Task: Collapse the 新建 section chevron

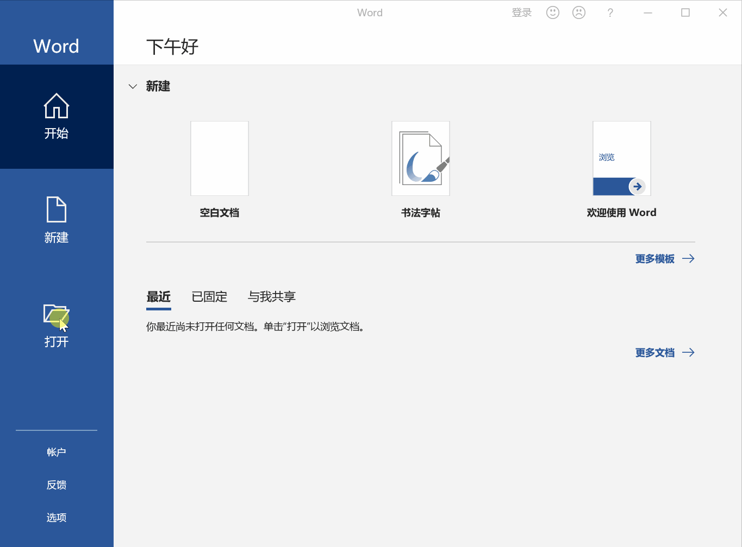Action: (x=133, y=86)
